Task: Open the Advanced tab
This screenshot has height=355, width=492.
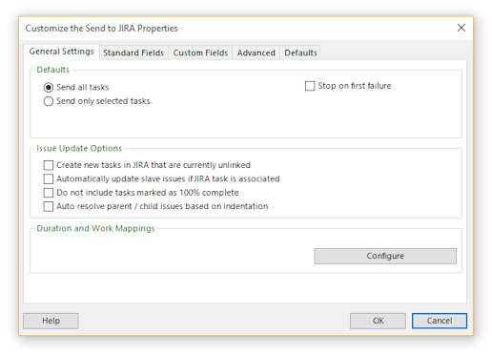Action: click(x=256, y=52)
